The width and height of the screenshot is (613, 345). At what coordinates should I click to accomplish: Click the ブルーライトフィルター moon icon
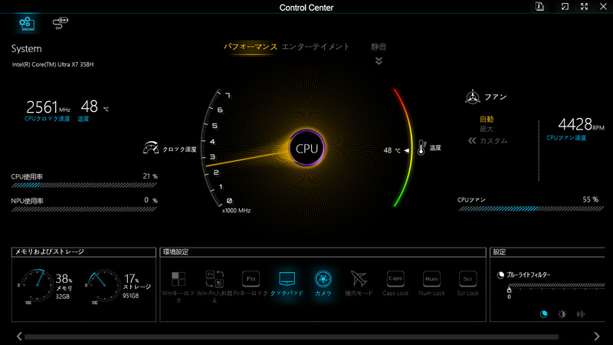click(500, 275)
